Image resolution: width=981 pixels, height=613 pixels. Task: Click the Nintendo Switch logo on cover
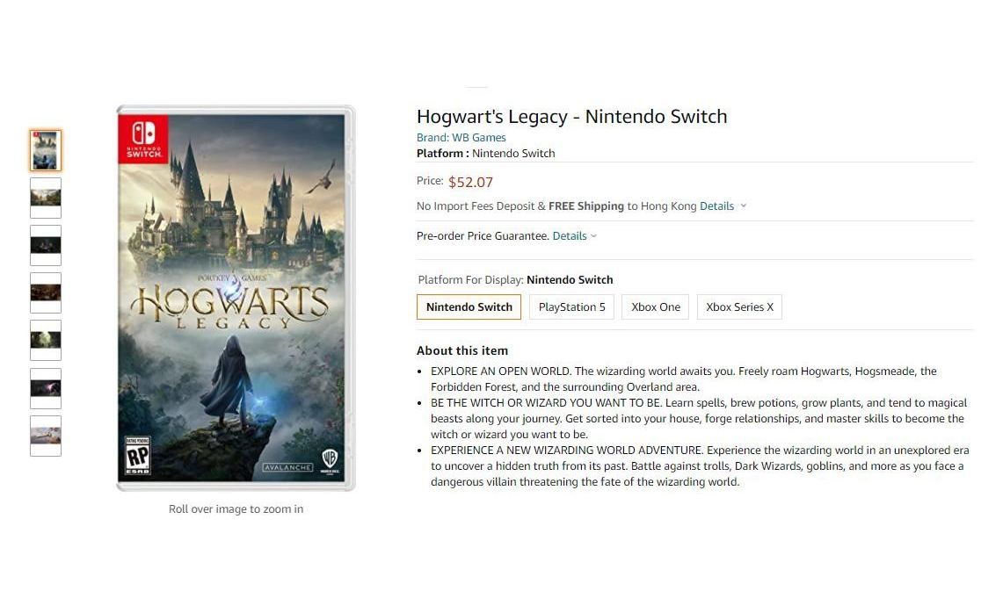pyautogui.click(x=143, y=139)
